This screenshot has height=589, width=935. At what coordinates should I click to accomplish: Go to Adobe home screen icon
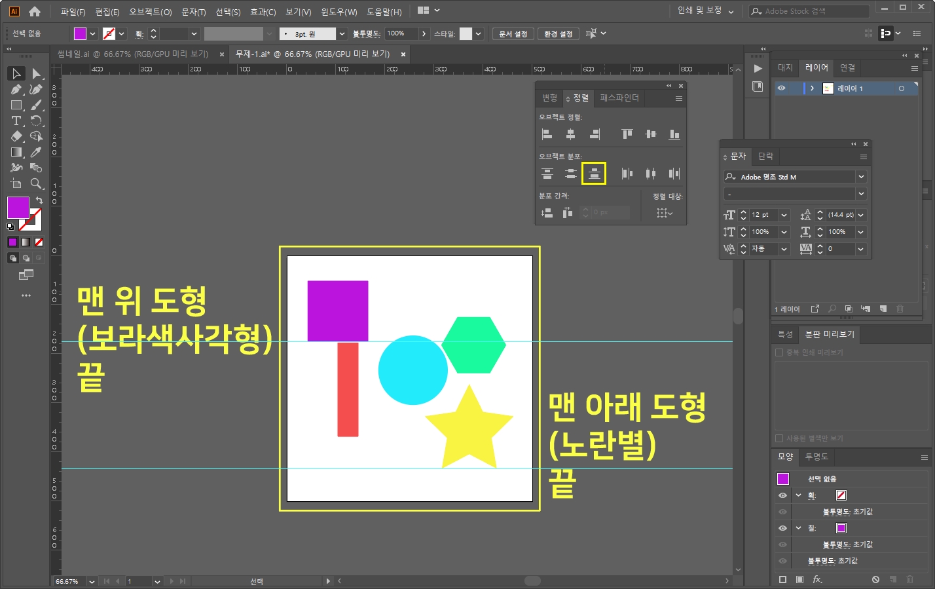pyautogui.click(x=35, y=11)
